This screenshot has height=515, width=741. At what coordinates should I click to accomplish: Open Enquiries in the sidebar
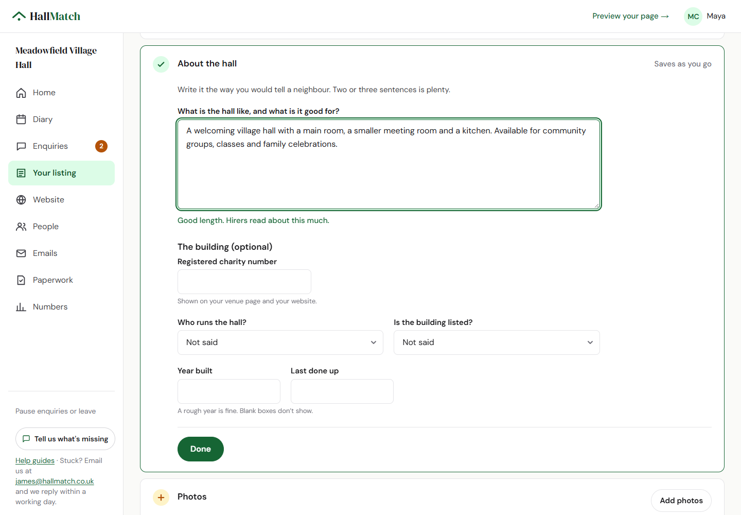61,146
